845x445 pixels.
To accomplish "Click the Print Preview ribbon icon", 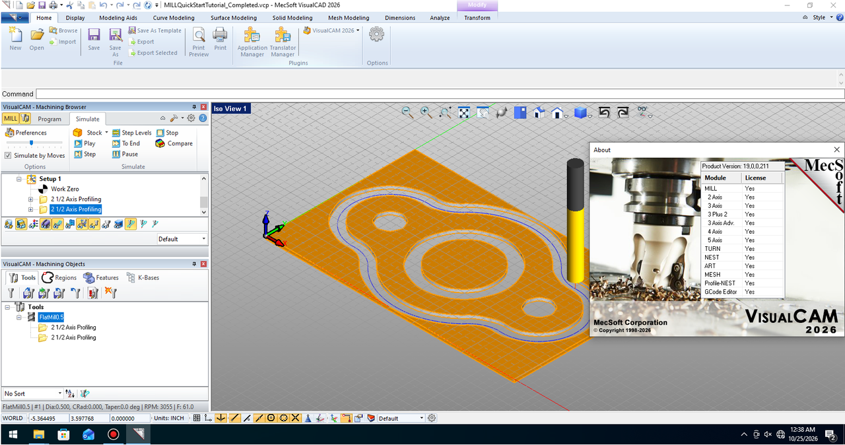I will pos(199,42).
